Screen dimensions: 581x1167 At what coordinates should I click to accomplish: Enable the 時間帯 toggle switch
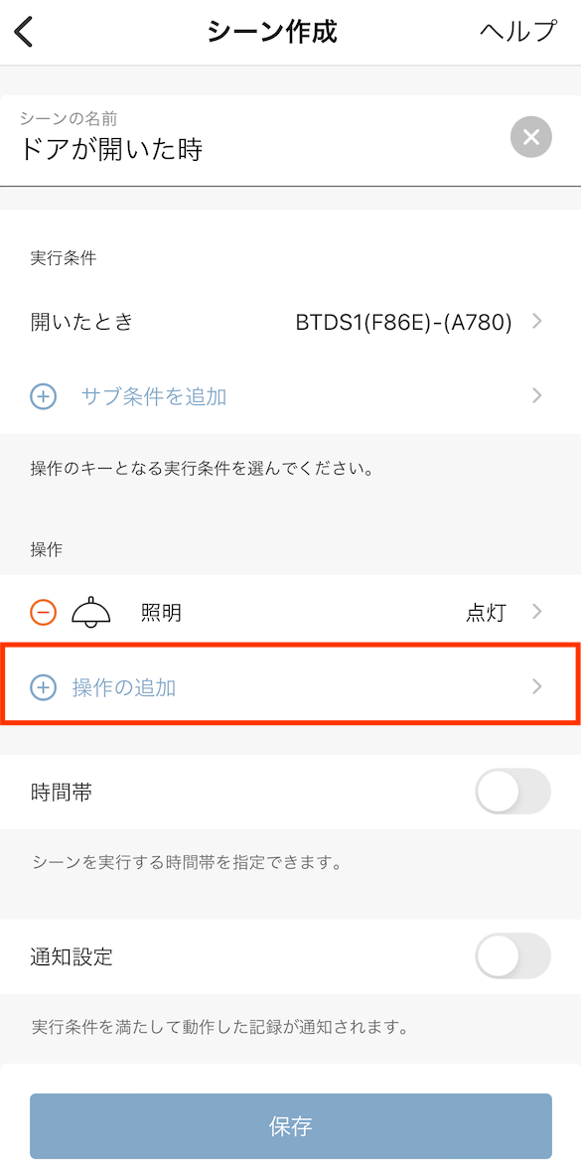coord(513,792)
